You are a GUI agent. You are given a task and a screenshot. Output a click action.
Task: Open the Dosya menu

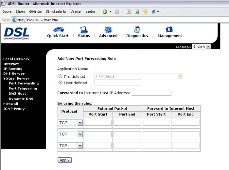tap(7, 12)
